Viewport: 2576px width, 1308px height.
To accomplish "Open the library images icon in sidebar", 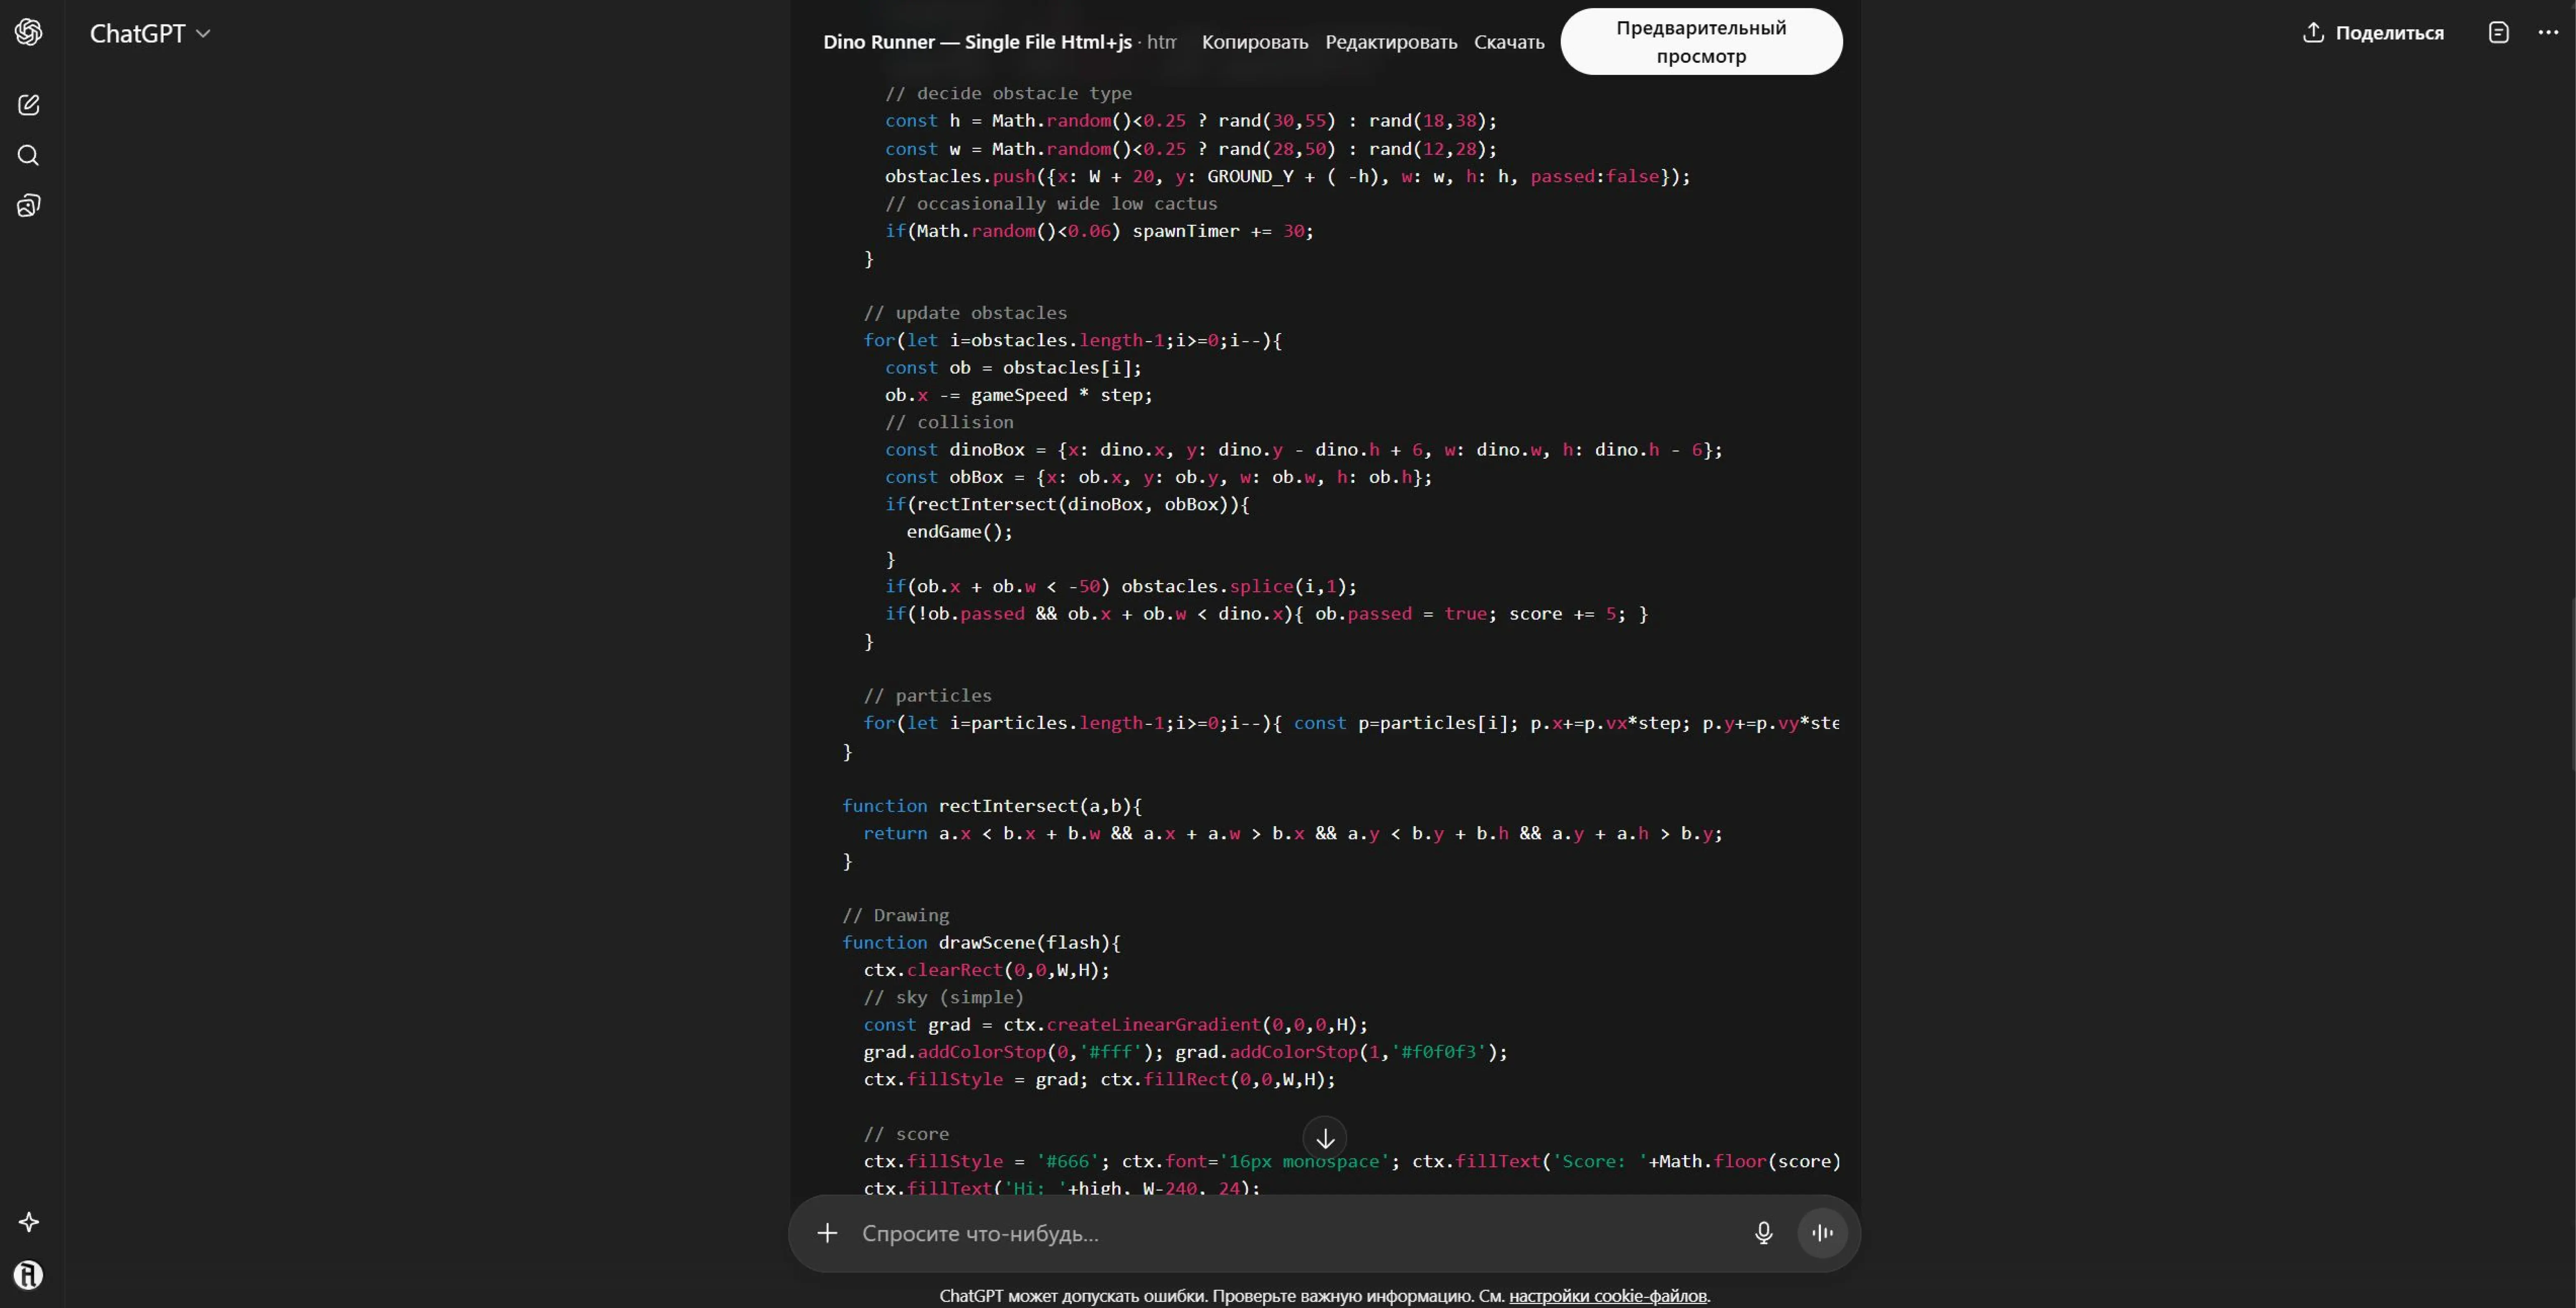I will [x=29, y=206].
